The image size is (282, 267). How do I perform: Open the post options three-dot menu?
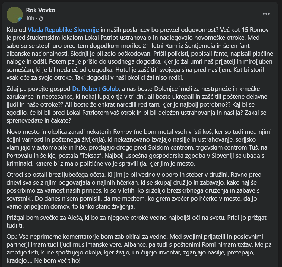point(266,14)
